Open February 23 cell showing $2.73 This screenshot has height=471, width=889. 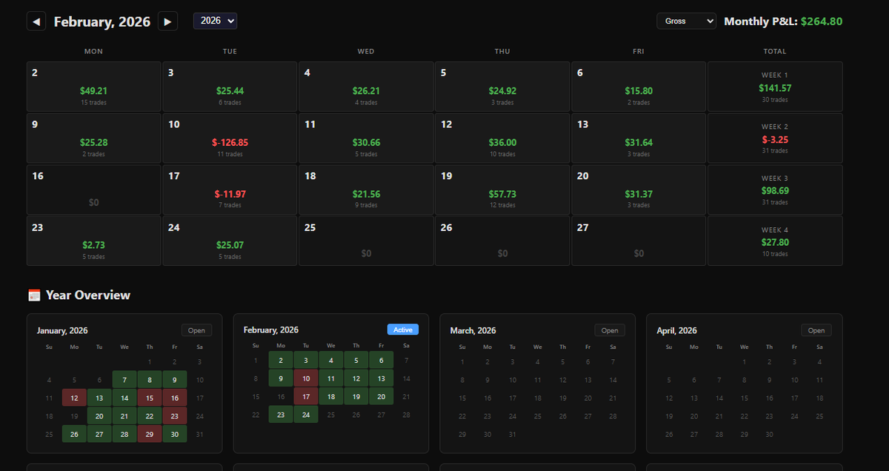(x=94, y=241)
